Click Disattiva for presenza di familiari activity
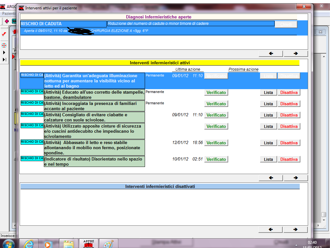The image size is (330, 248). [289, 104]
